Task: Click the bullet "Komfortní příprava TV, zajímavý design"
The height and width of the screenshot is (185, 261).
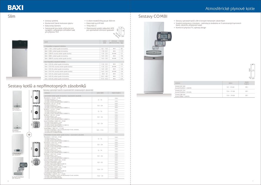Action: (x=191, y=28)
